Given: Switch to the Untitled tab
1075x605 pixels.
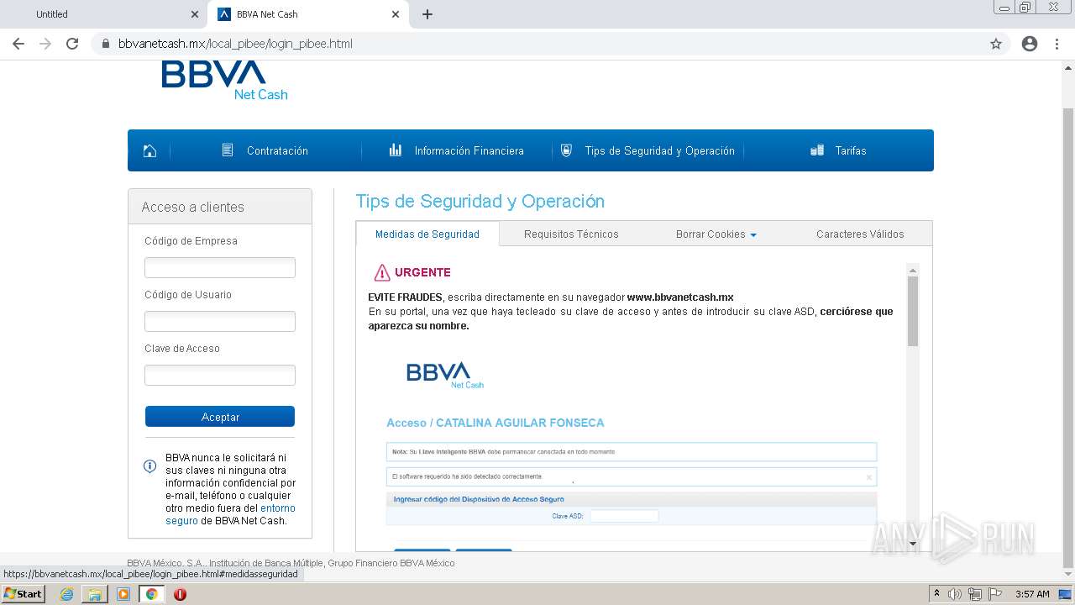Looking at the screenshot, I should click(x=52, y=14).
